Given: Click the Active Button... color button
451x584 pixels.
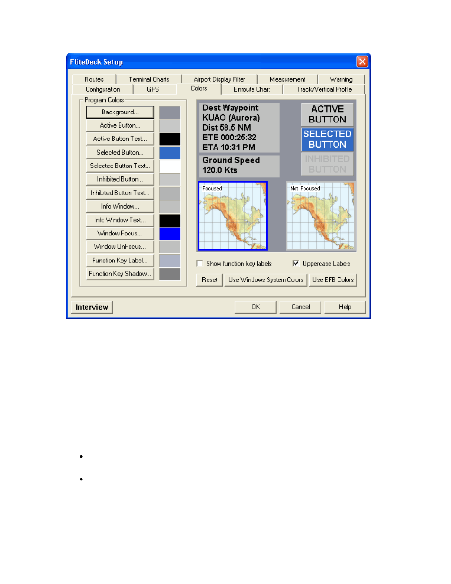Looking at the screenshot, I should pos(120,125).
